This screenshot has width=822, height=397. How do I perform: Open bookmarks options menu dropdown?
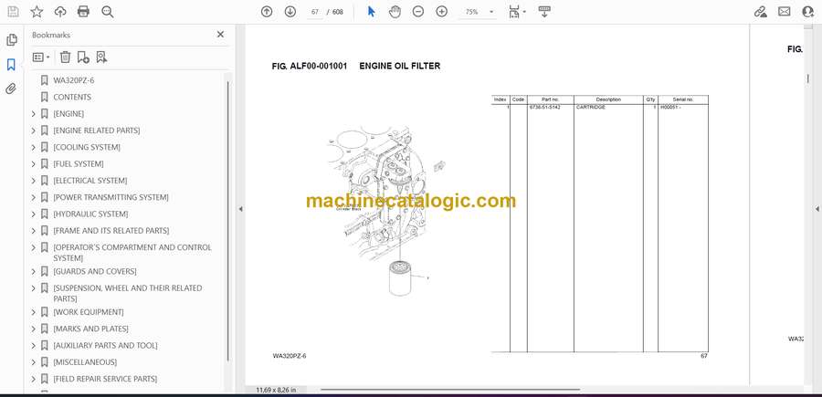pyautogui.click(x=41, y=57)
